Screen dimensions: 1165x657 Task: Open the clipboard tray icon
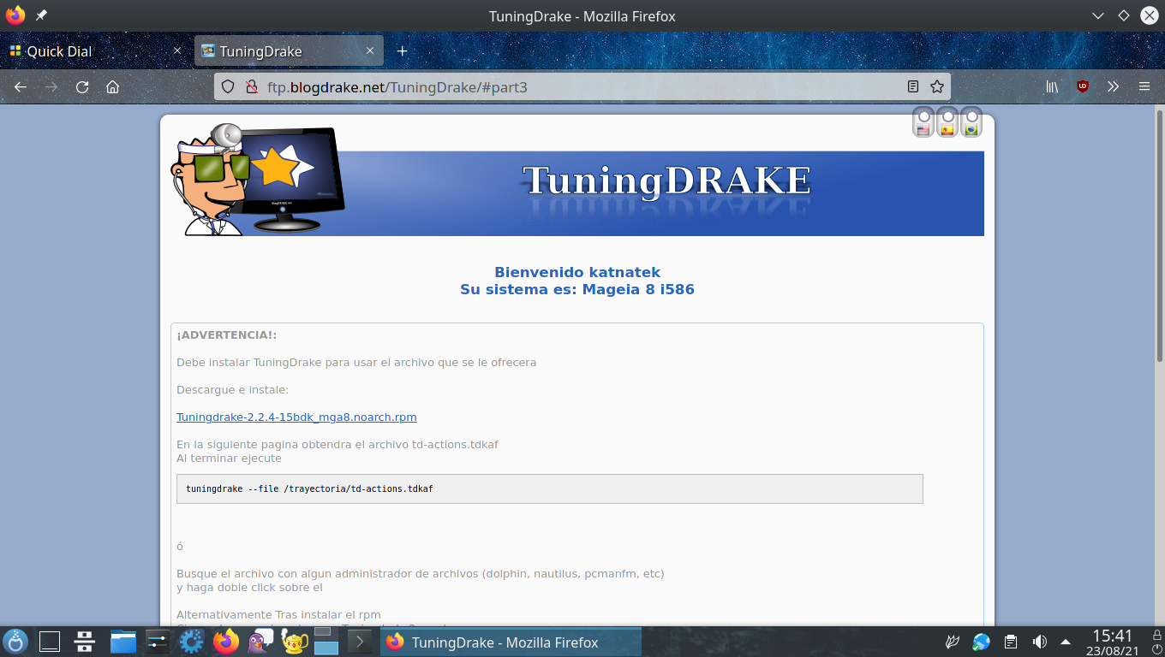(x=1011, y=642)
